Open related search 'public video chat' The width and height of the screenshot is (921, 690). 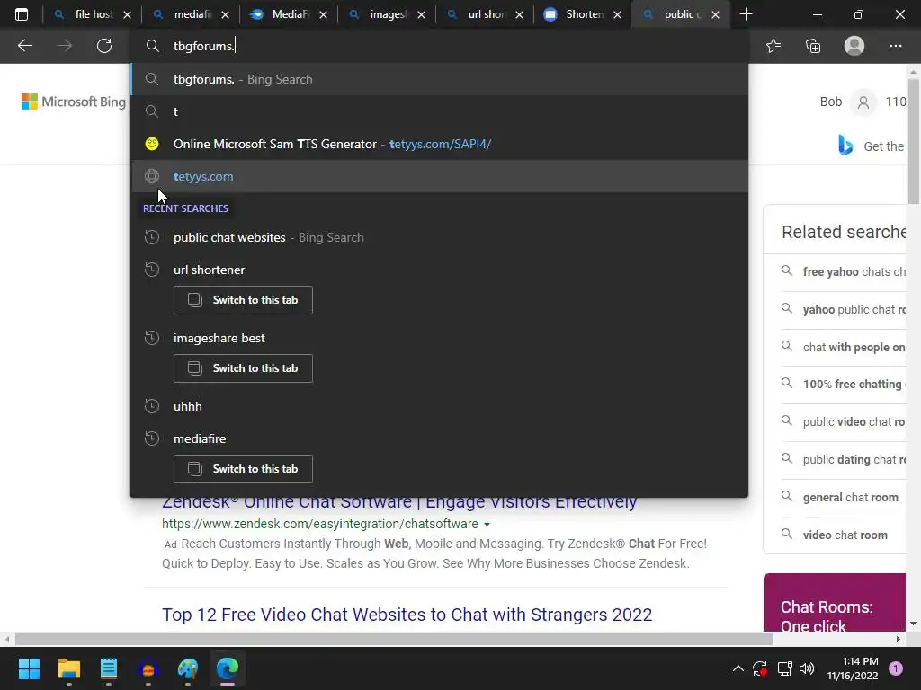pyautogui.click(x=854, y=422)
